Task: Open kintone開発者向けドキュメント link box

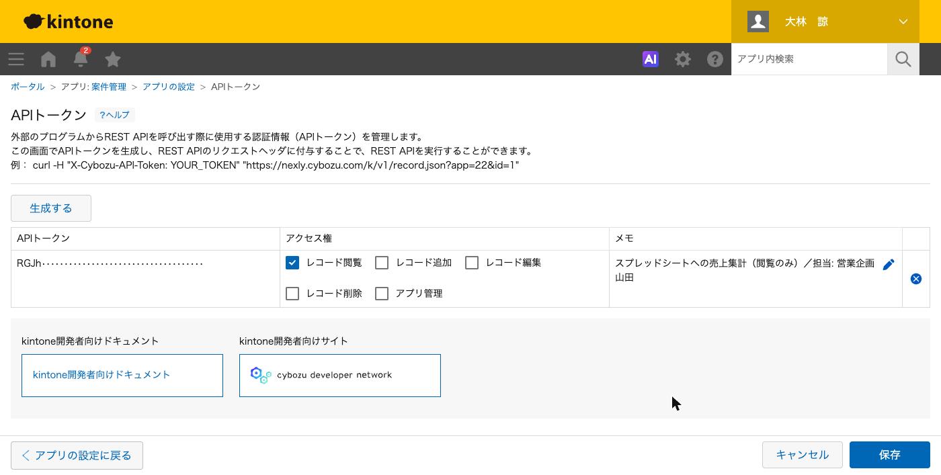Action: [122, 376]
